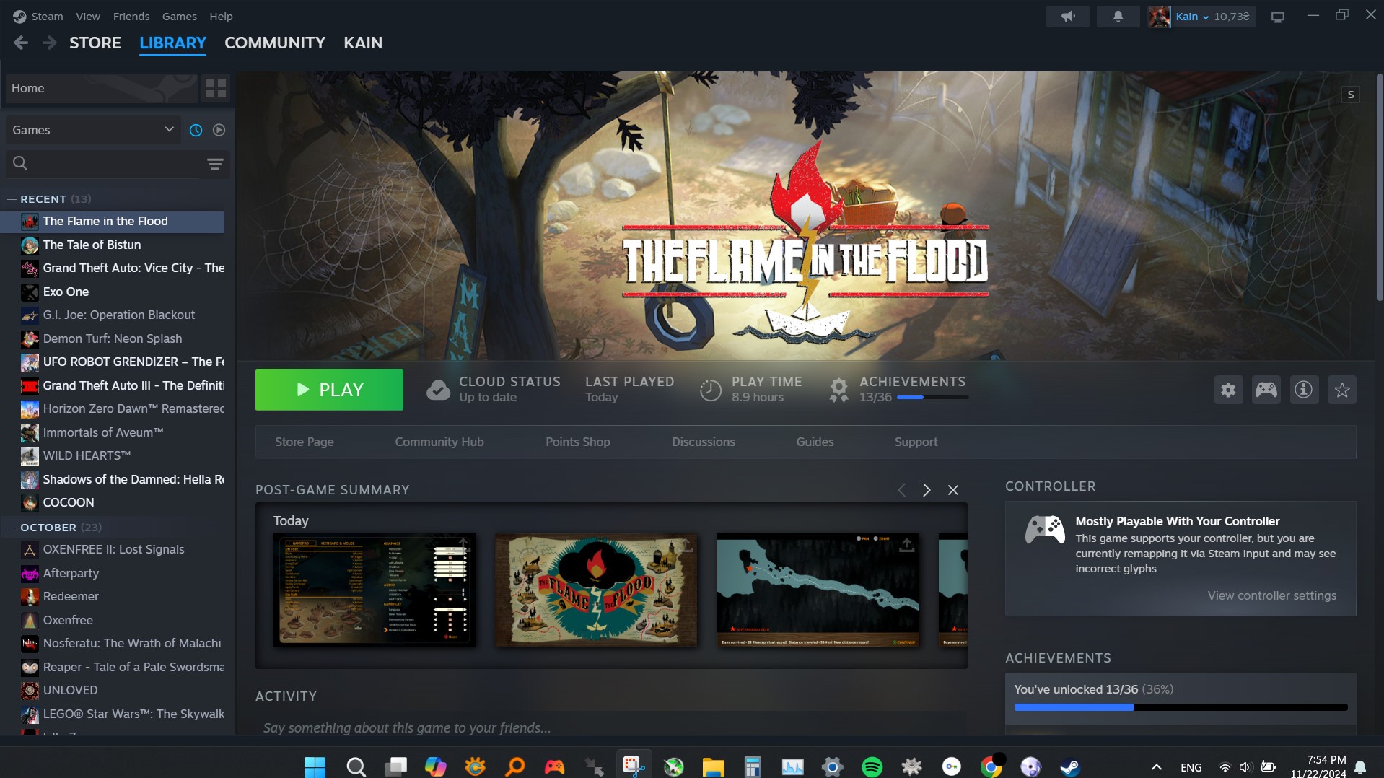Open controller layout icon for this game
The width and height of the screenshot is (1384, 778).
1266,390
